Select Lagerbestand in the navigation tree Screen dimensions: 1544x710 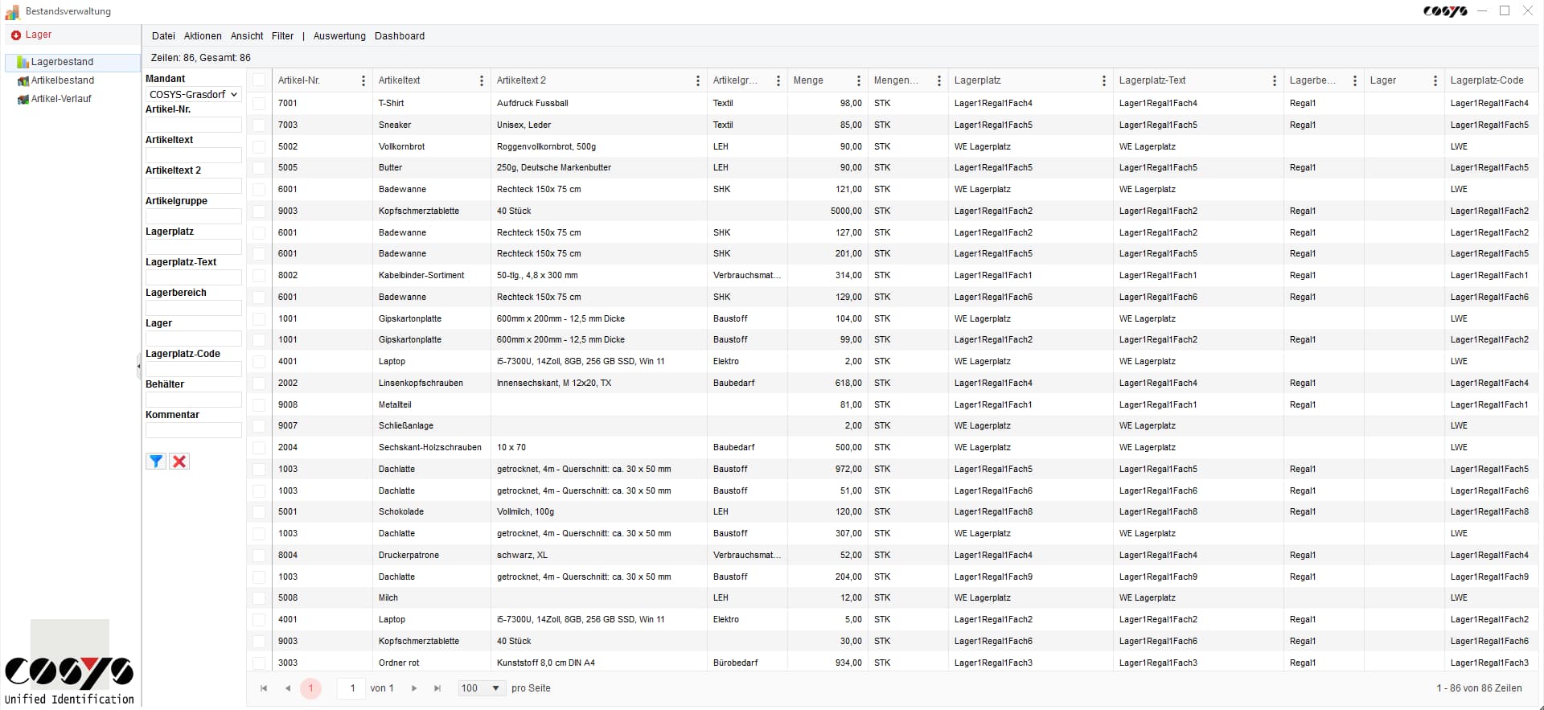(x=62, y=62)
